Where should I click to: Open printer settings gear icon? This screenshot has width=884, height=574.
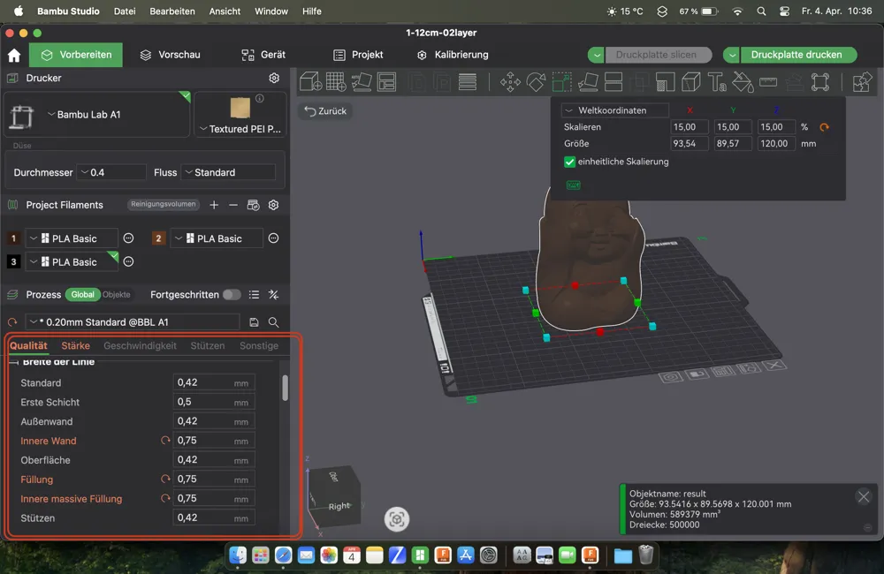click(x=274, y=78)
